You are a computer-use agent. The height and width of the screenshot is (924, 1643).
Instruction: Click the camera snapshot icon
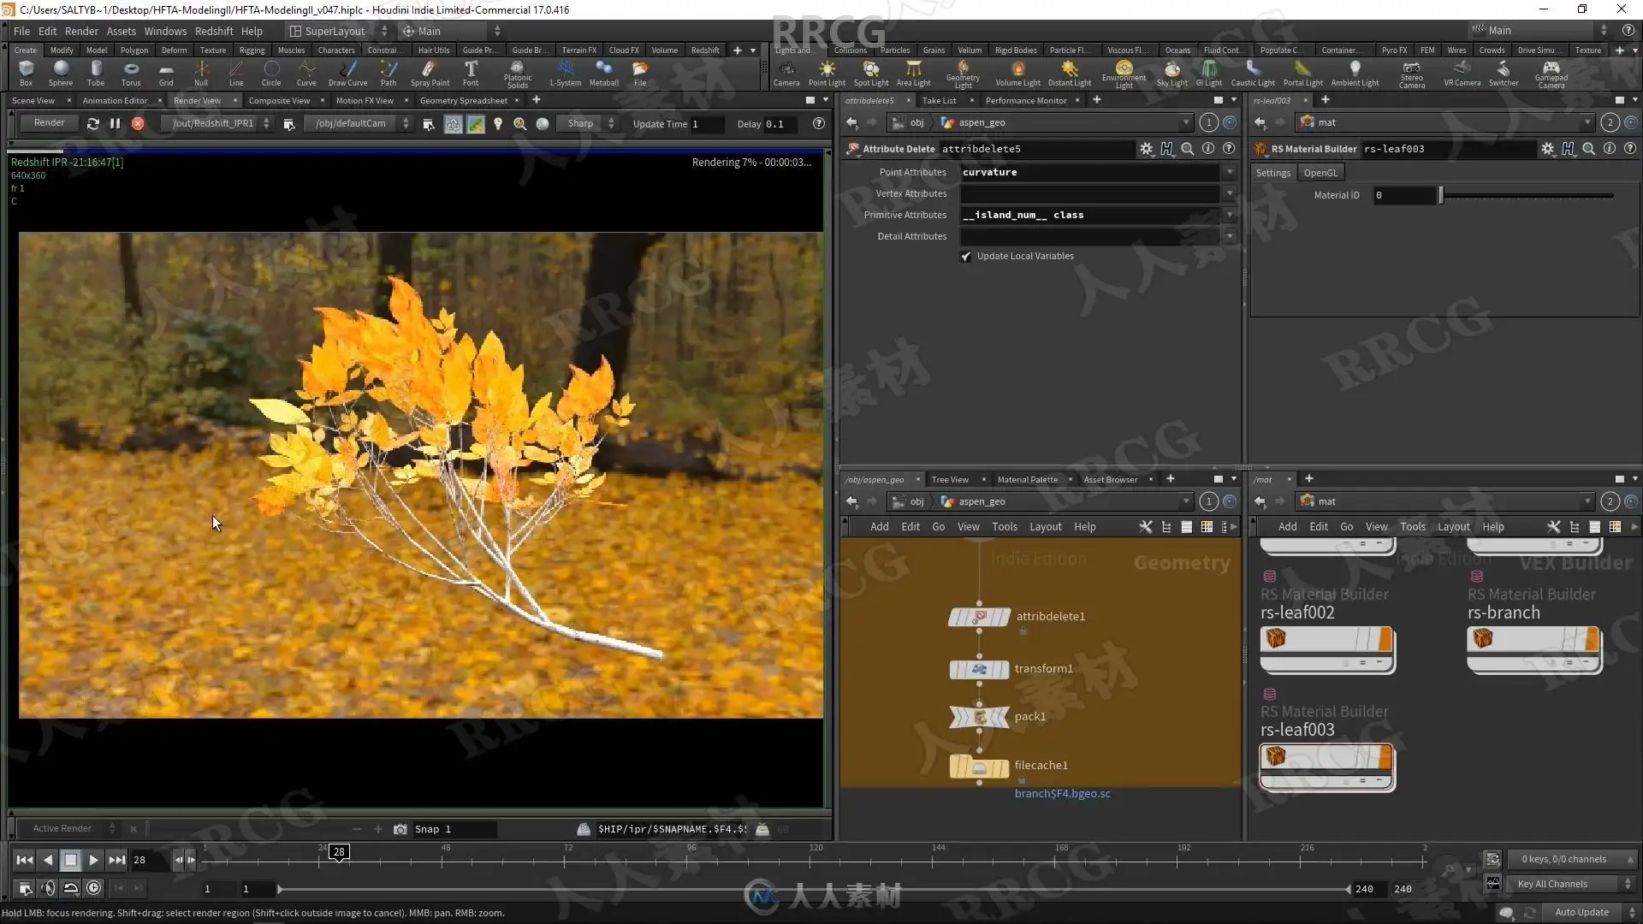coord(400,829)
